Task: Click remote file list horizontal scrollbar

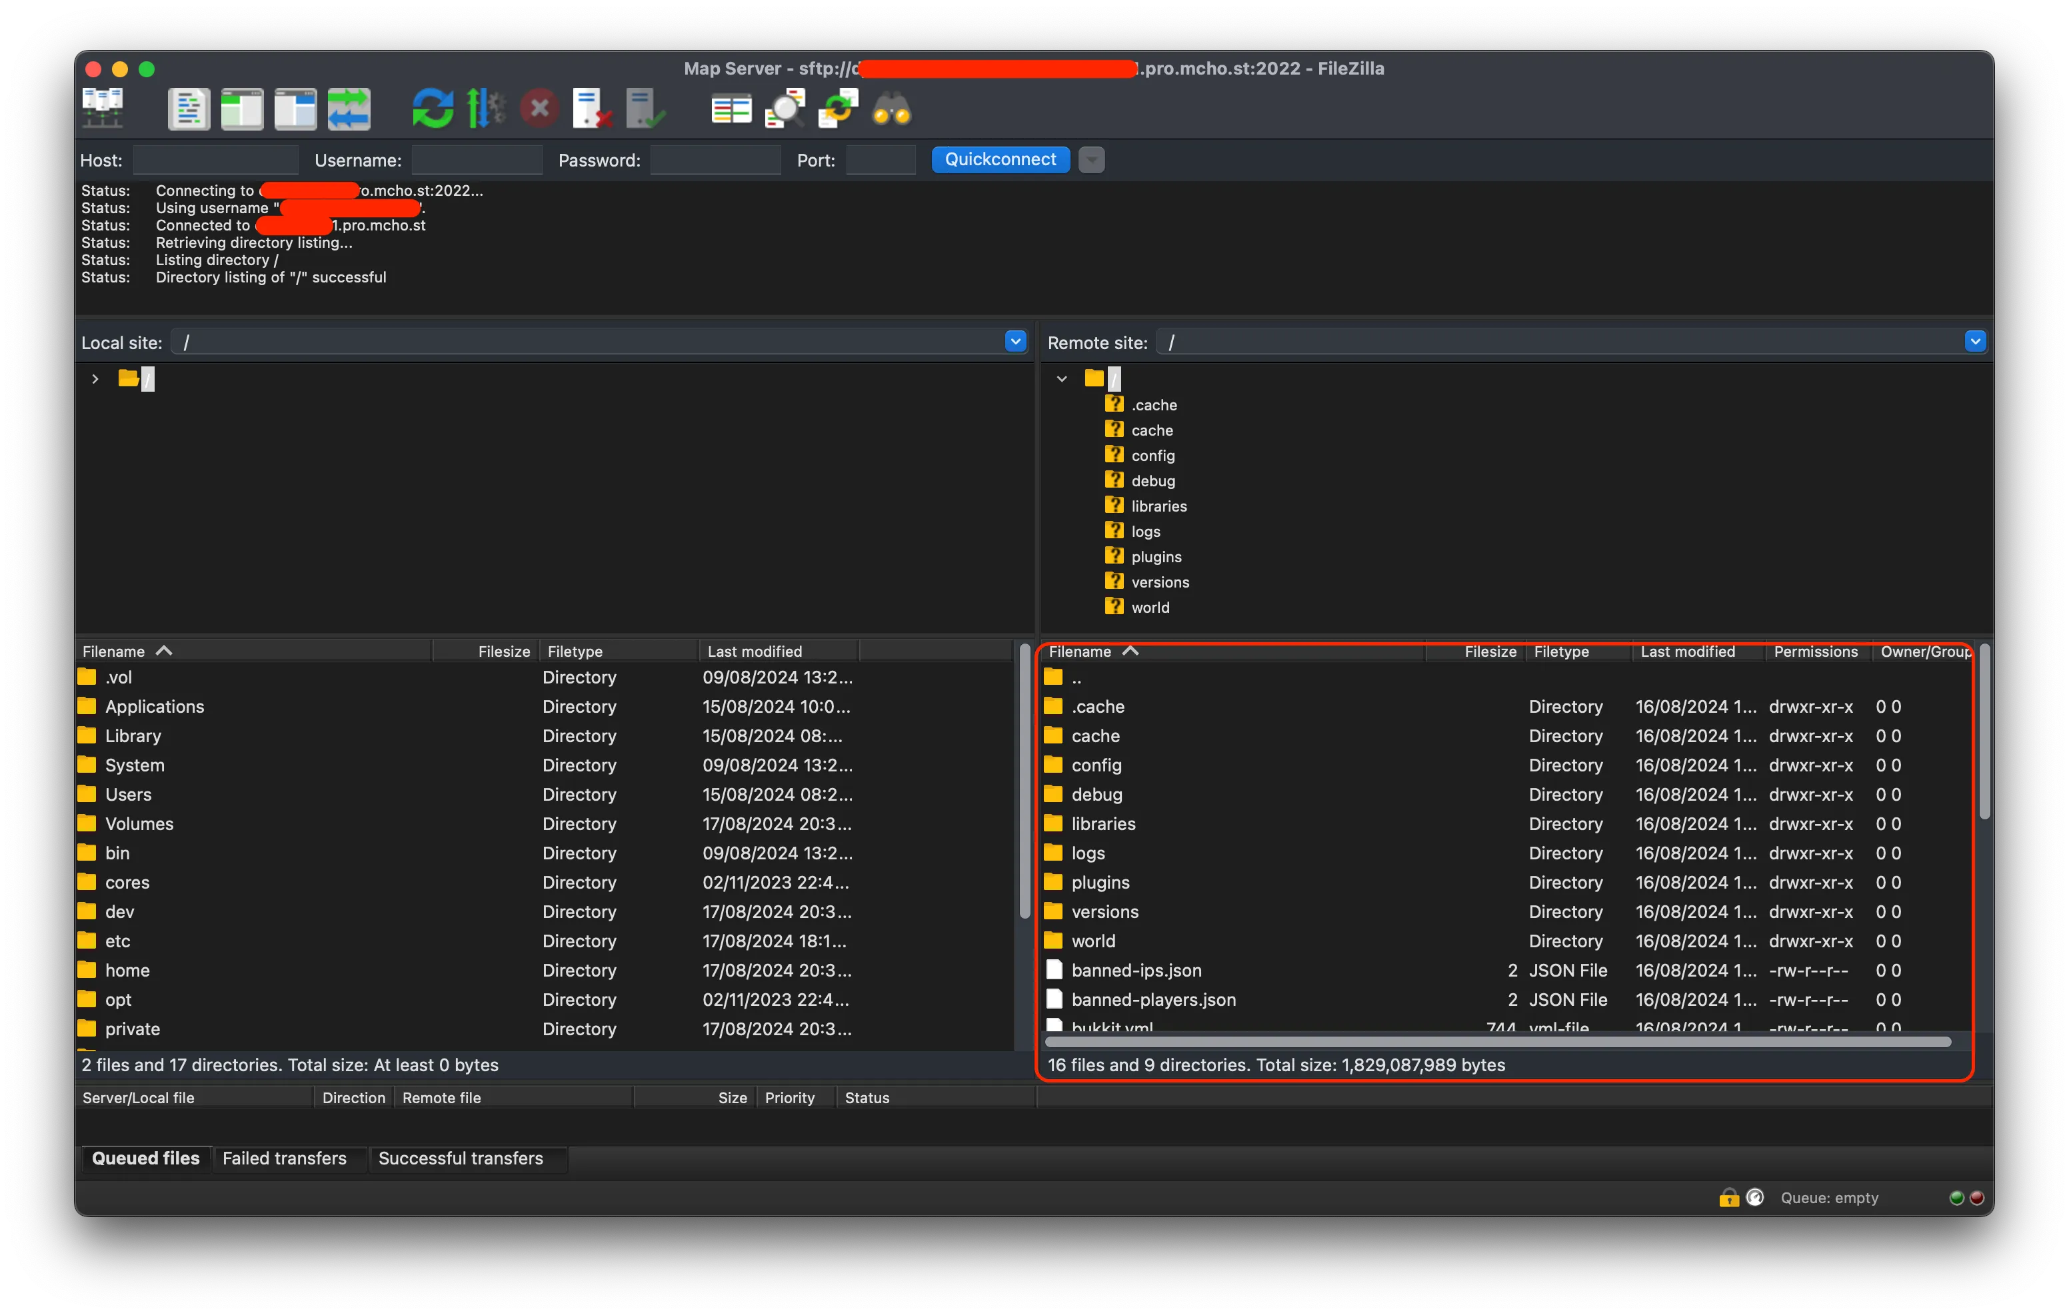Action: [x=1498, y=1042]
